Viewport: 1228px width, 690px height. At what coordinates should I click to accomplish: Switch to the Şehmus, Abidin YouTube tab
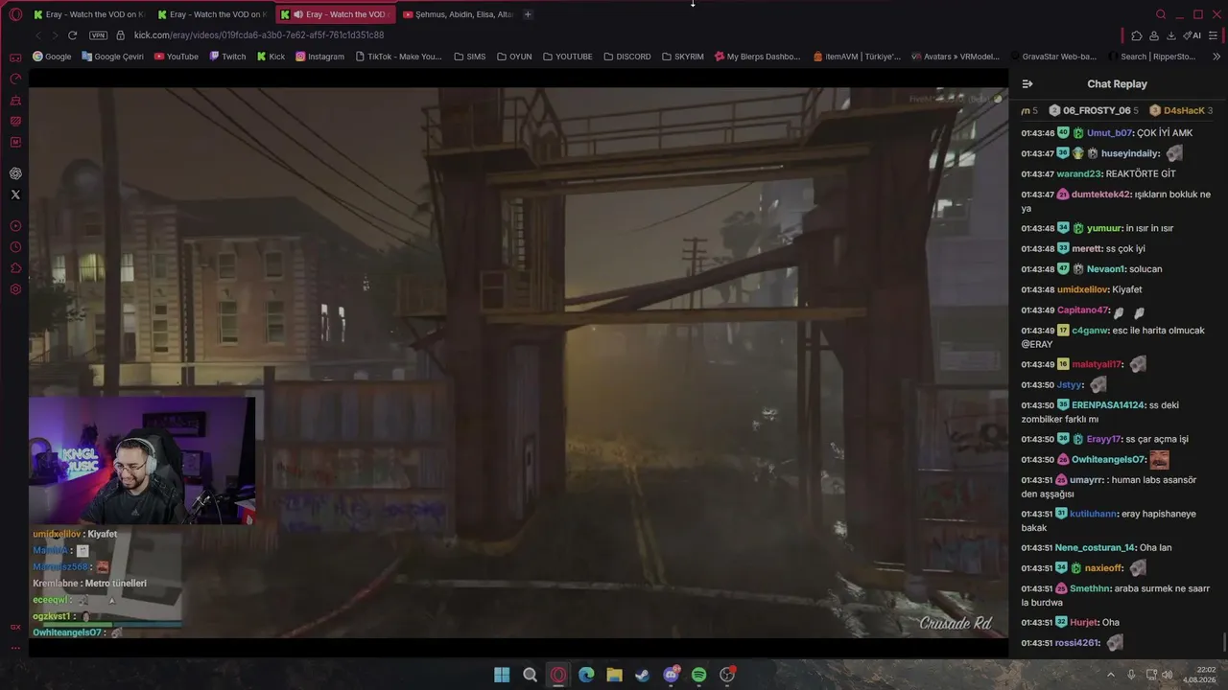coord(458,14)
